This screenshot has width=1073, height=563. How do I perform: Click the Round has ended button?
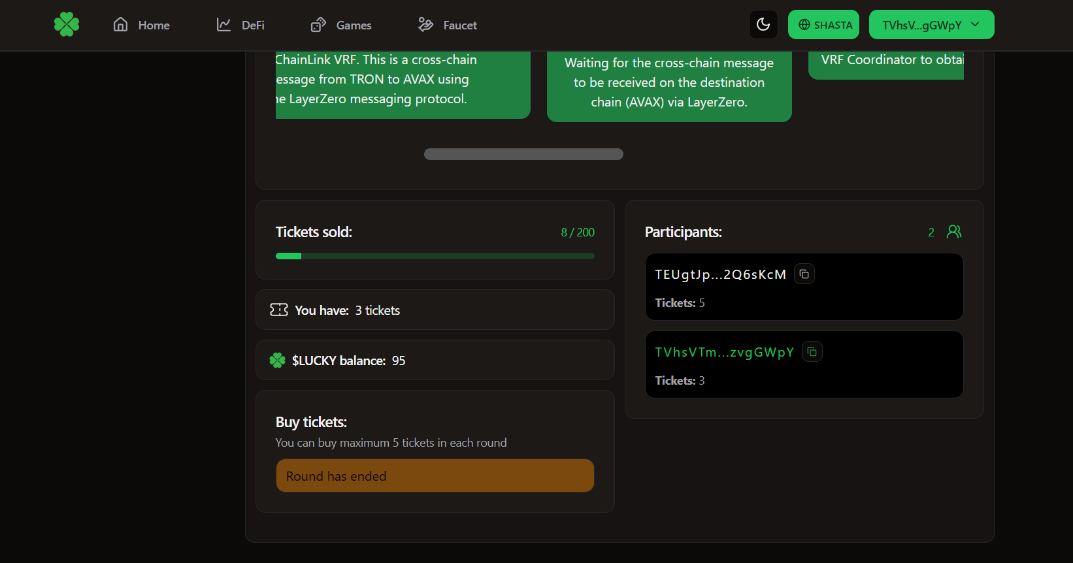[x=435, y=475]
